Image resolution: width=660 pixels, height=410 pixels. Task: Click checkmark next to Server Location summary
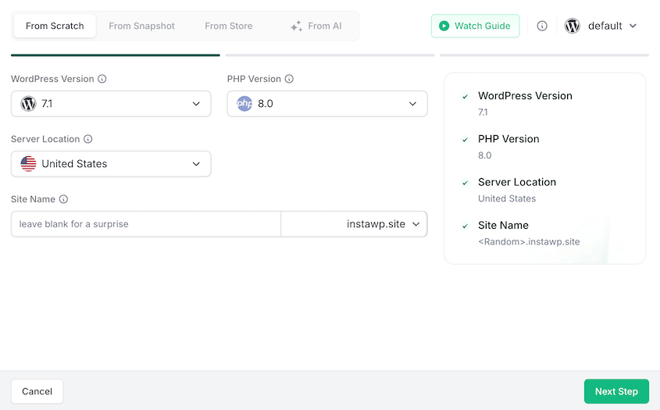coord(465,183)
